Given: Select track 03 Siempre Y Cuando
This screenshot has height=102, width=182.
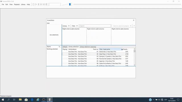Looking at the screenshot, I should (95, 56).
